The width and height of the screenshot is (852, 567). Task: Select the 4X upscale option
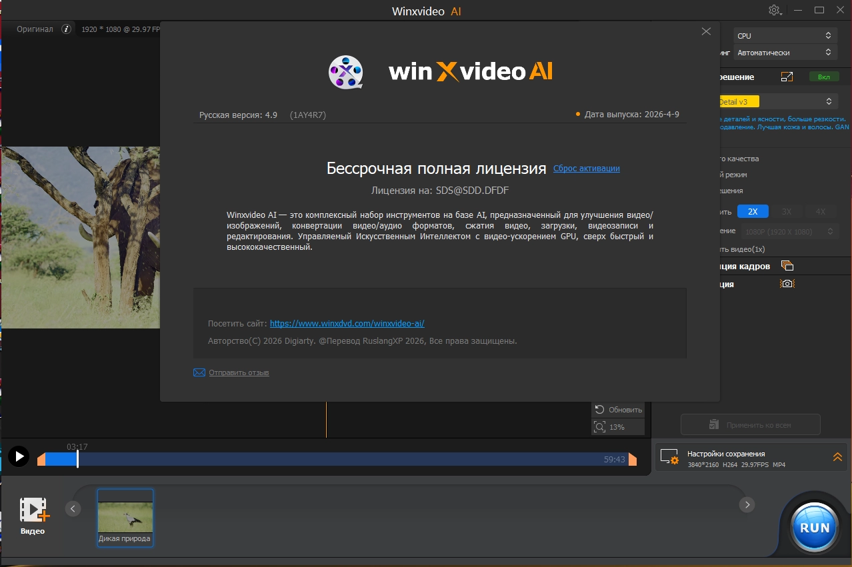(x=821, y=211)
